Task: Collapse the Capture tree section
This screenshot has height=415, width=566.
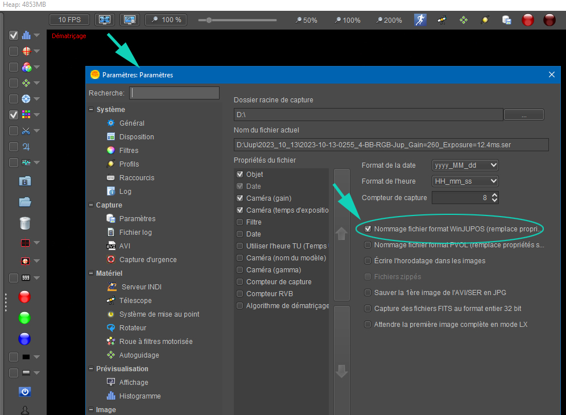Action: [x=92, y=205]
